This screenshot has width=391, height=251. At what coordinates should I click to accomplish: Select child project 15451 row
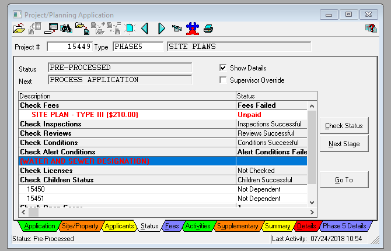click(163, 199)
